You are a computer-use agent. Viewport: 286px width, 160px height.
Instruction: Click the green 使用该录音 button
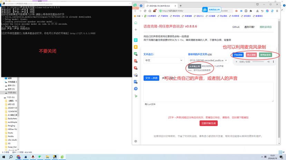(x=265, y=55)
